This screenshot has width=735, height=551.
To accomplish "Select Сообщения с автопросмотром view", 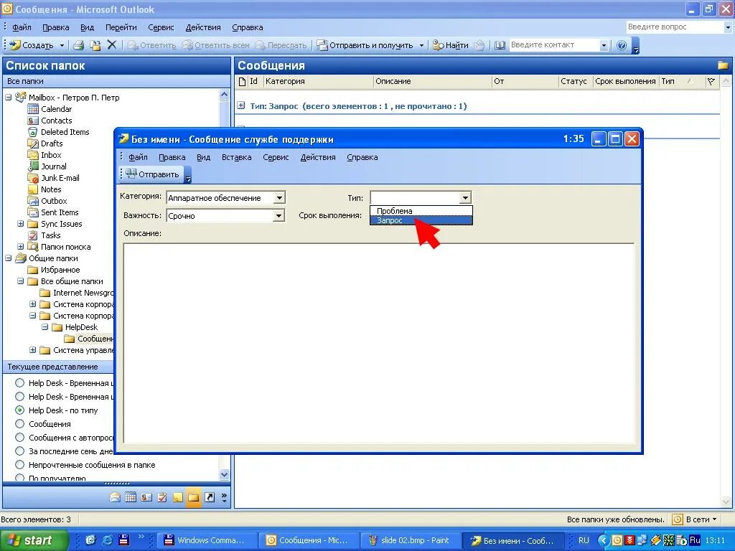I will [19, 438].
